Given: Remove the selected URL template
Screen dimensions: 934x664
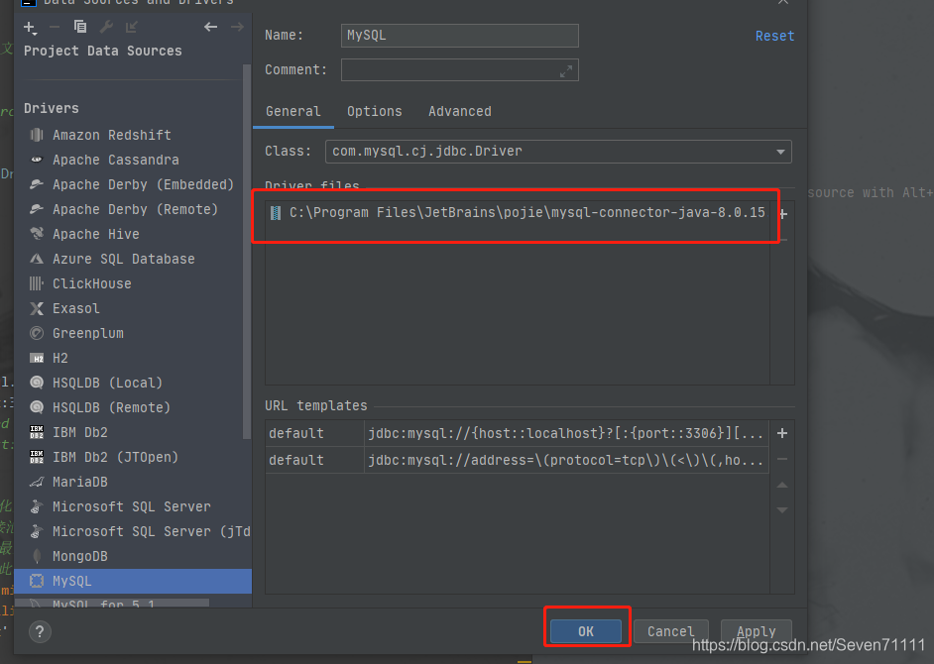Looking at the screenshot, I should pyautogui.click(x=782, y=459).
